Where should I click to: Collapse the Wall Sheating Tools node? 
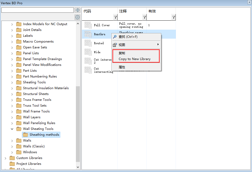tap(12, 129)
